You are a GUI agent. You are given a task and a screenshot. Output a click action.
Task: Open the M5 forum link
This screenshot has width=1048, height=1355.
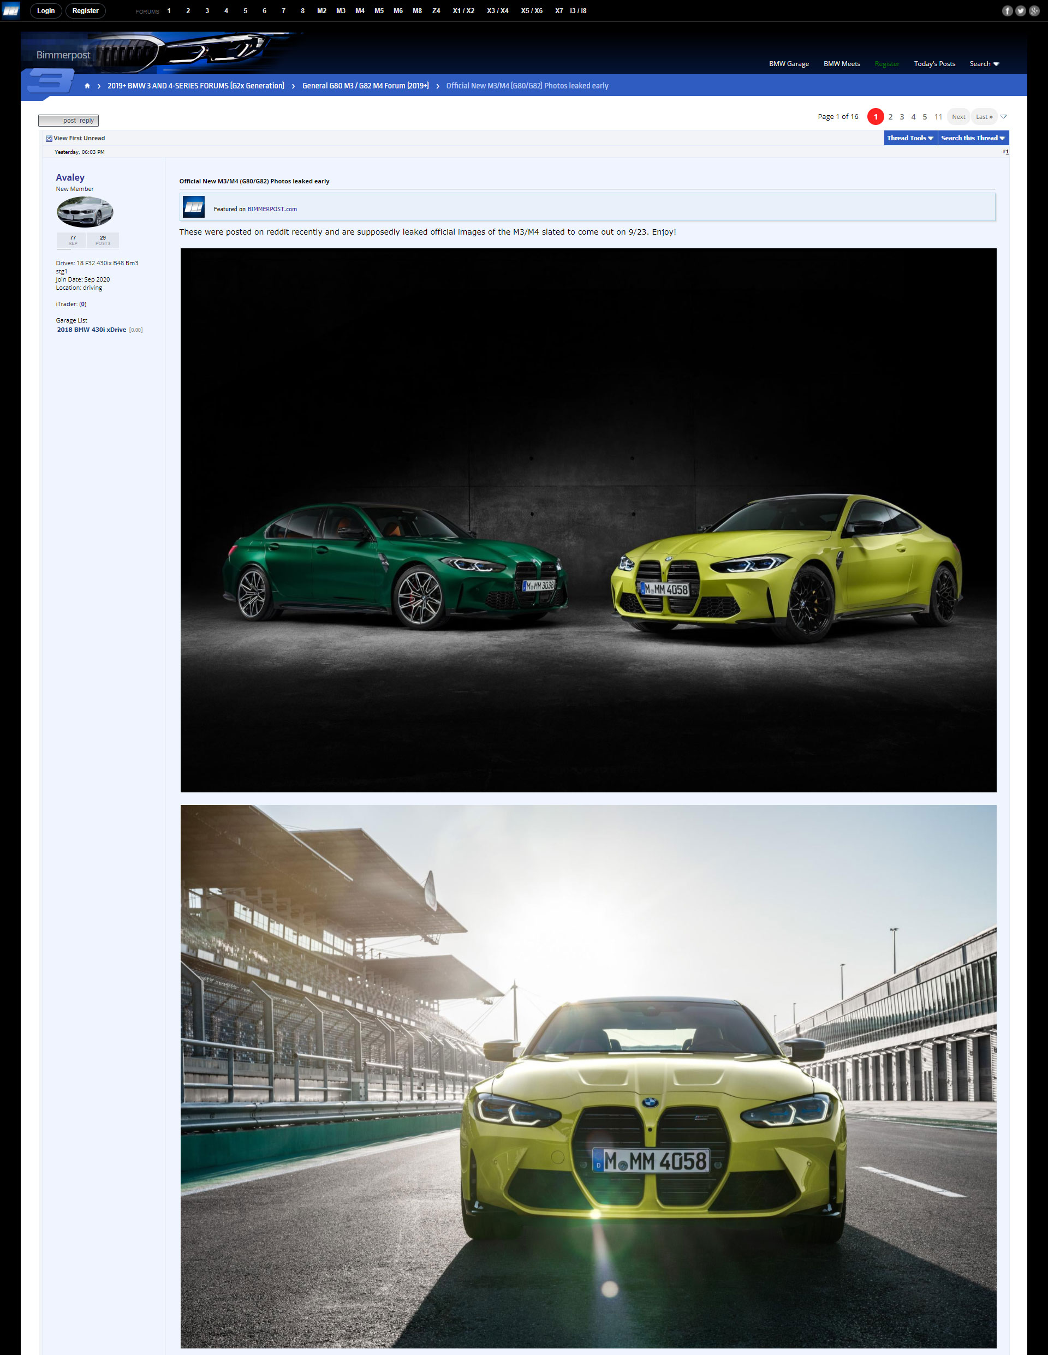pos(379,10)
